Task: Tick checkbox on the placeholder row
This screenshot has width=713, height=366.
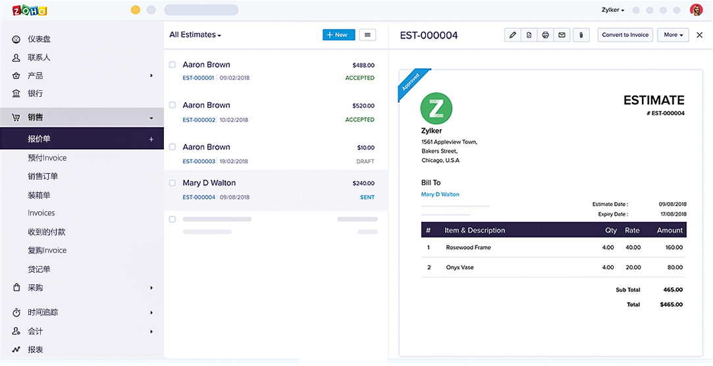Action: pyautogui.click(x=172, y=219)
